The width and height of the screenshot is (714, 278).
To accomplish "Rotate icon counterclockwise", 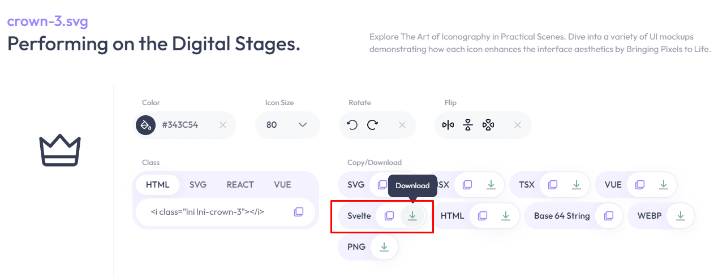I will click(x=352, y=125).
